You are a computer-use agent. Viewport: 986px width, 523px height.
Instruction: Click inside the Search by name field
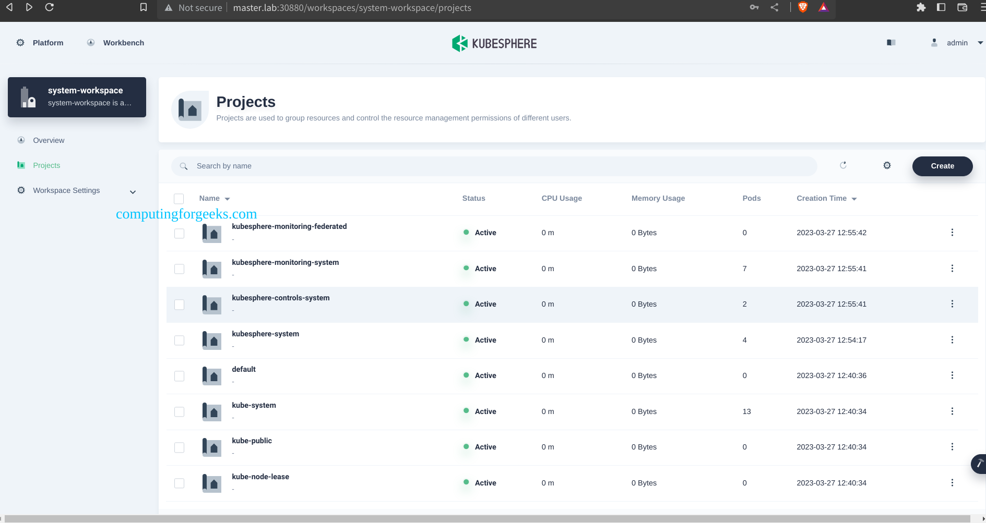coord(365,166)
